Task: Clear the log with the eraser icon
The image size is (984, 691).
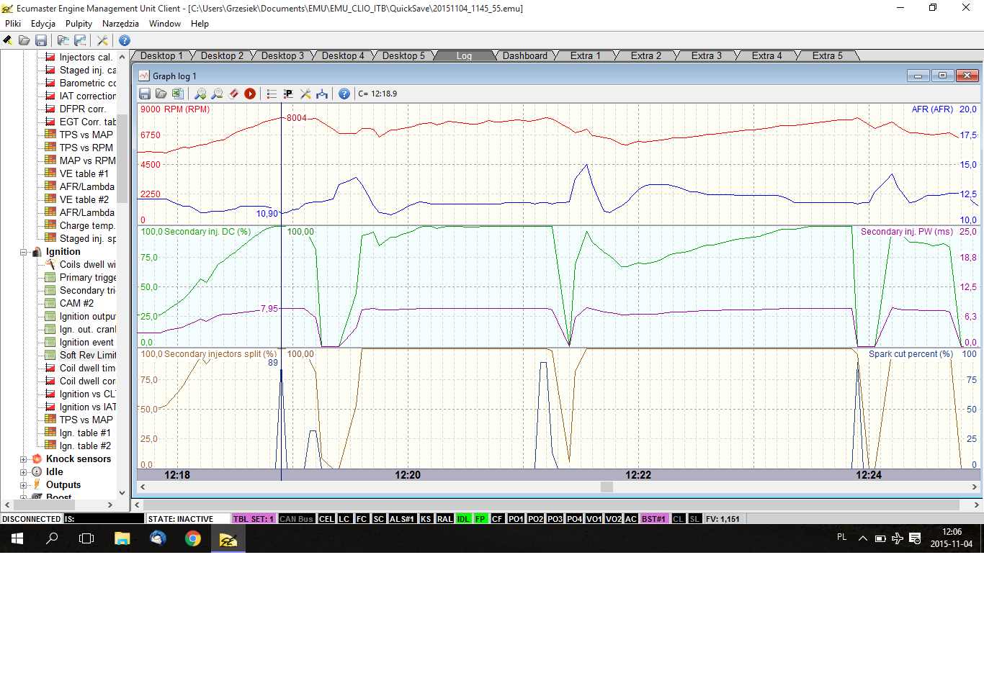Action: (233, 94)
